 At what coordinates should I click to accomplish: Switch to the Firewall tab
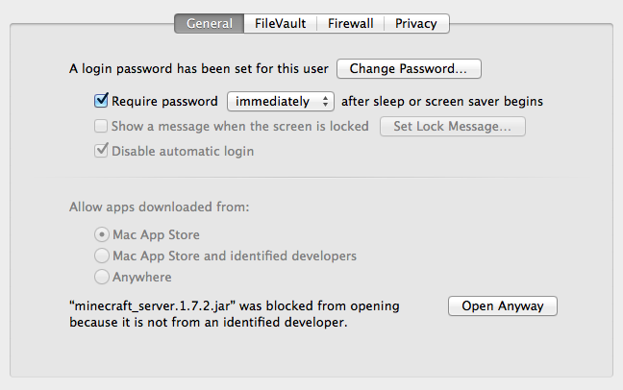(351, 23)
